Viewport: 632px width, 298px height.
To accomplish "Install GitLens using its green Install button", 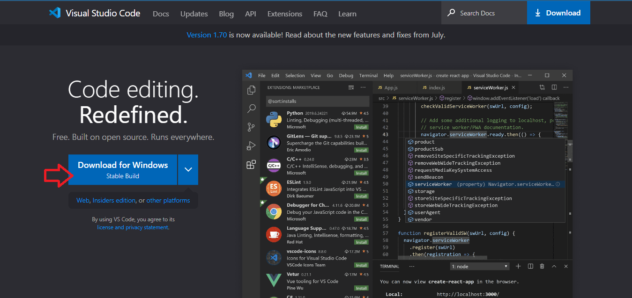I will [x=361, y=150].
